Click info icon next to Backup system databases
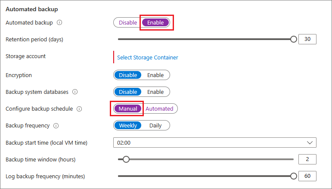332x189 pixels. [75, 92]
